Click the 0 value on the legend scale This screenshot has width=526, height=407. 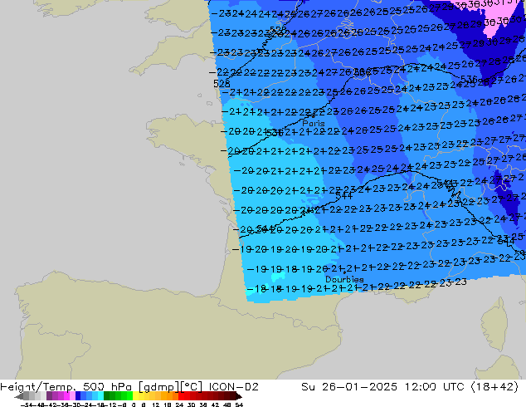click(x=134, y=405)
